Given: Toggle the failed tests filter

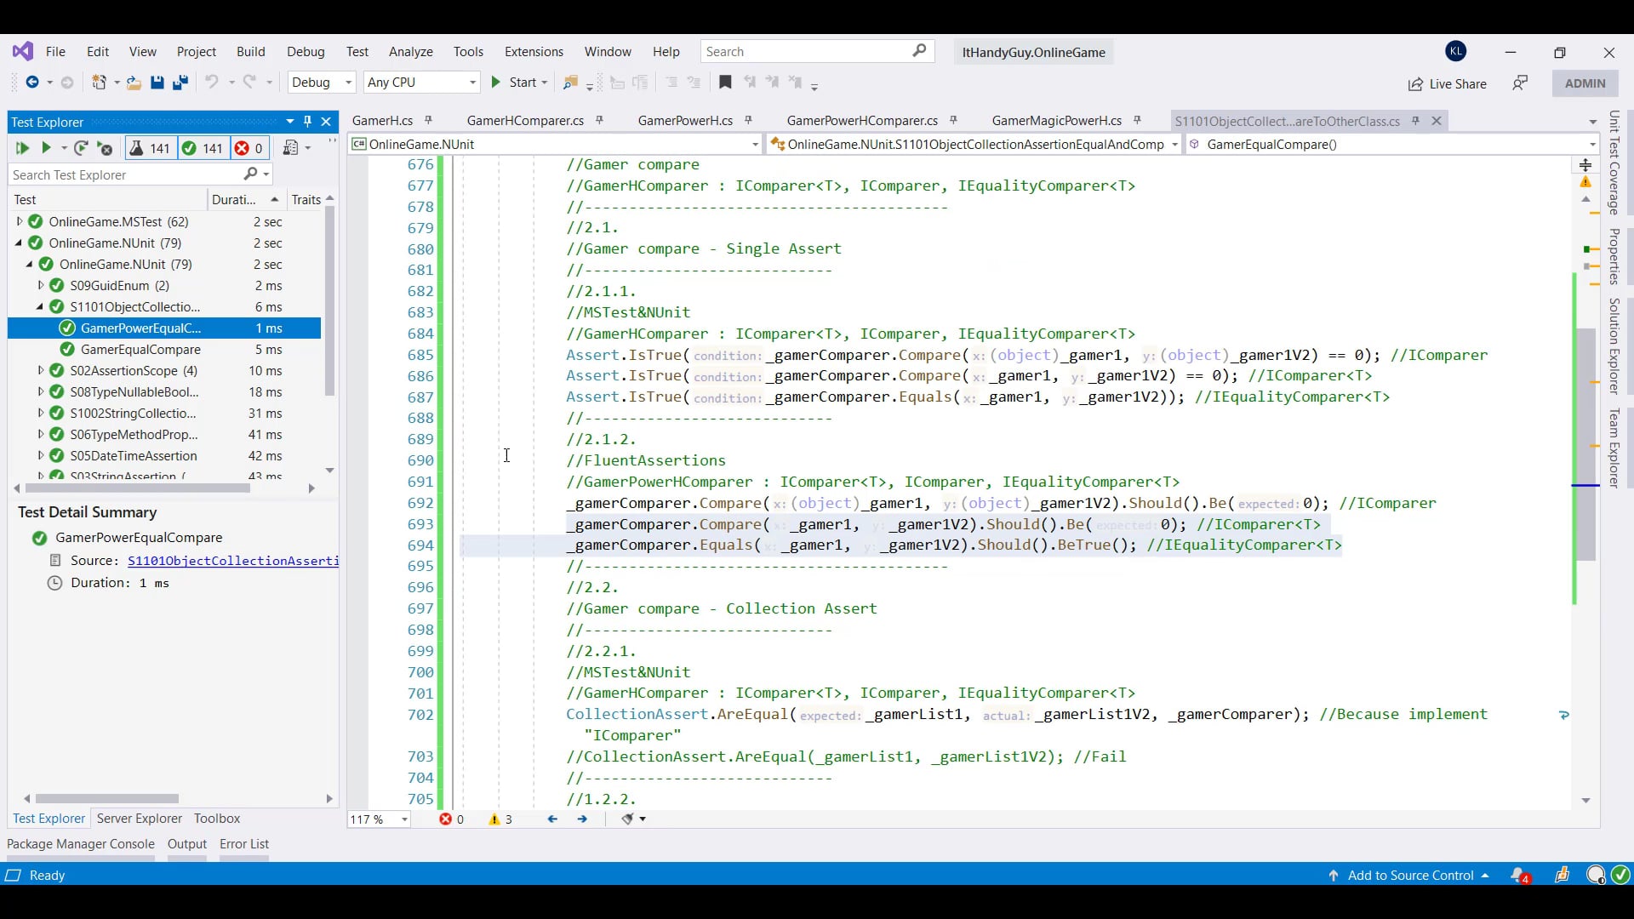Looking at the screenshot, I should [x=249, y=148].
